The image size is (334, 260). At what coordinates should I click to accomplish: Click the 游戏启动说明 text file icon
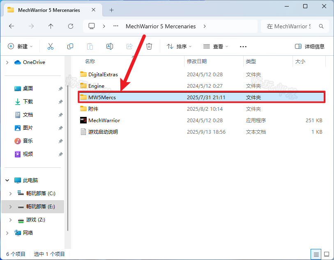point(83,132)
